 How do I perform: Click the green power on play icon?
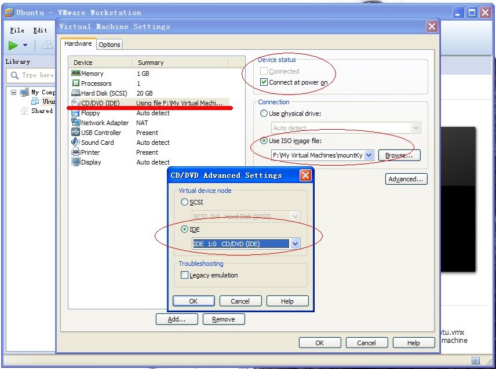coord(13,46)
